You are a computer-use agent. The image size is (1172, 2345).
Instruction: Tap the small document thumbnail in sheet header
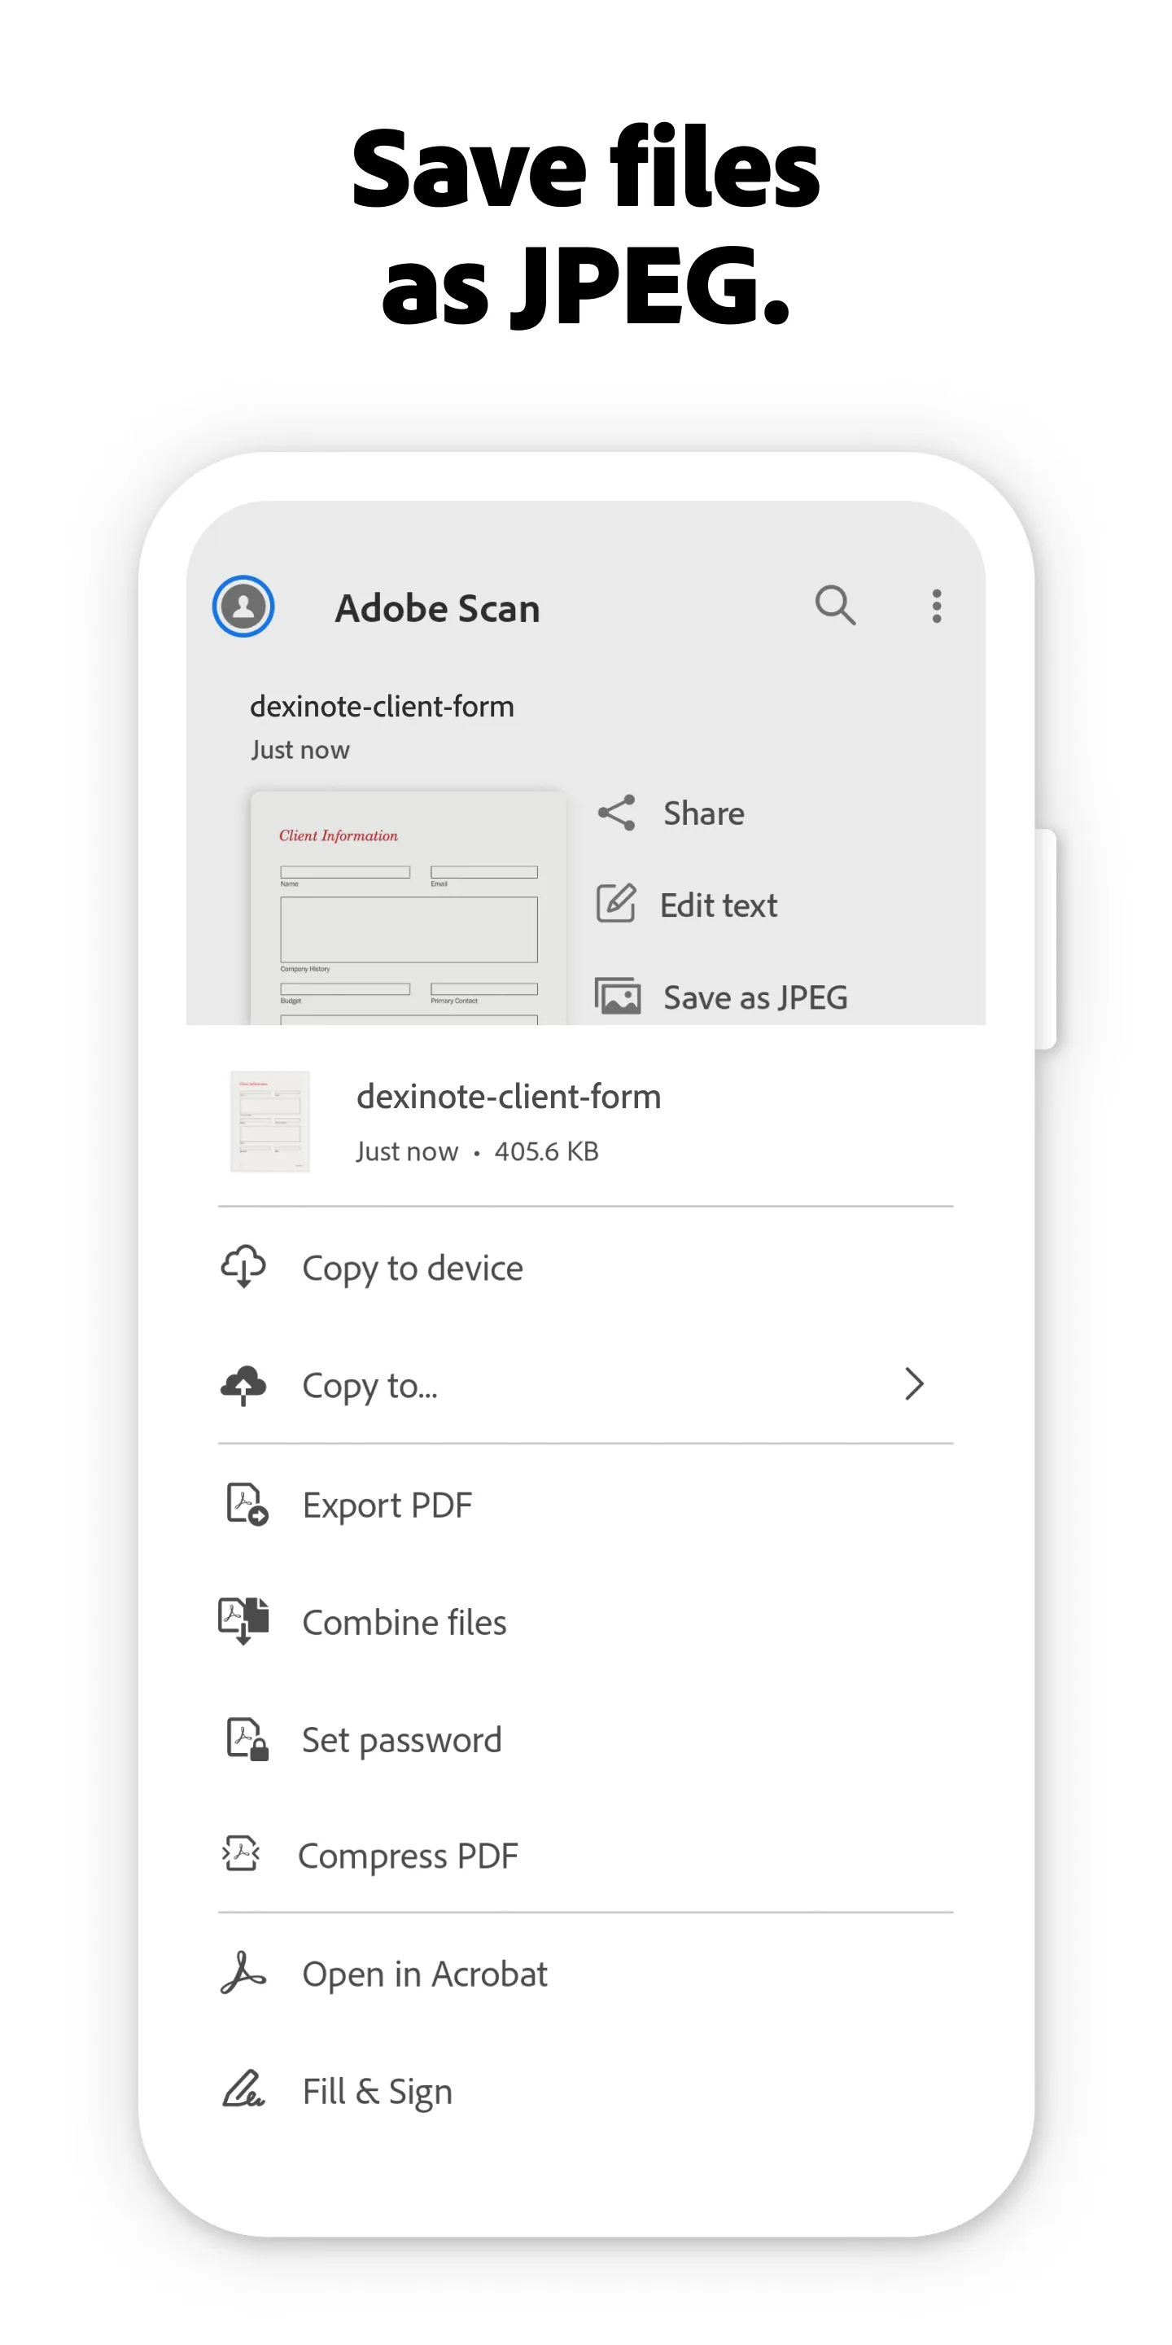tap(270, 1121)
